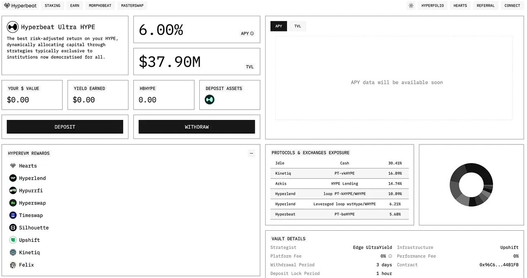Viewport: 527px width, 278px height.
Task: Collapse the HYPEREVM REWARDS panel
Action: point(251,153)
